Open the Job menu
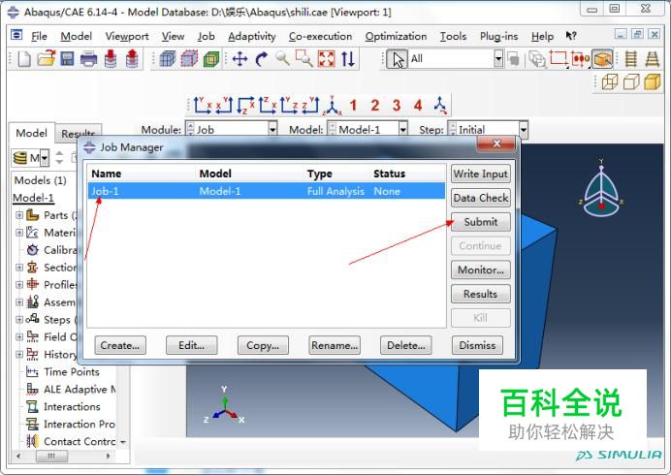 206,37
